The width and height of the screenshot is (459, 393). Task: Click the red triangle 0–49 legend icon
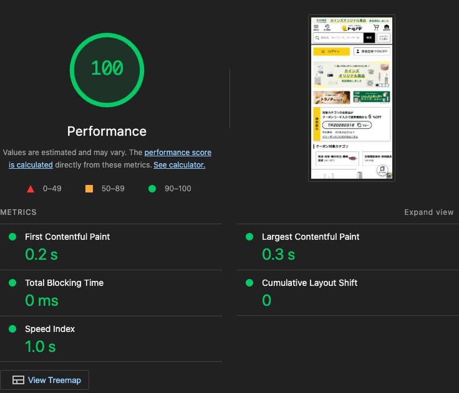coord(31,189)
